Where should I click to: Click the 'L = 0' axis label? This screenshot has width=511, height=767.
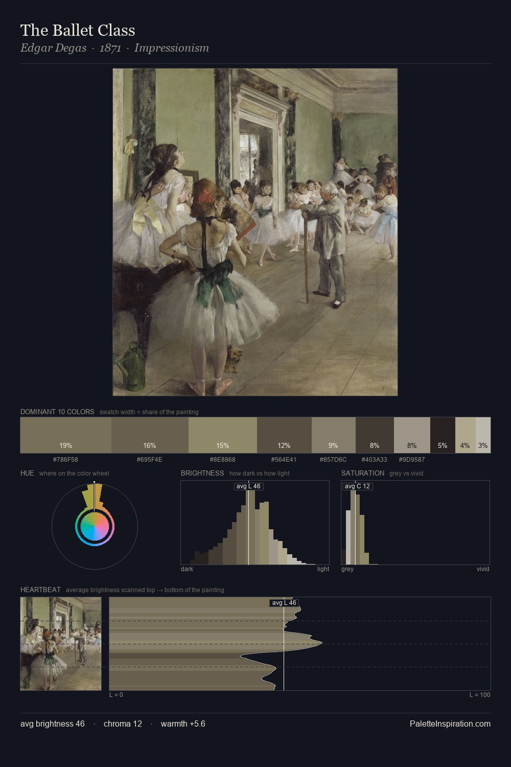point(116,695)
